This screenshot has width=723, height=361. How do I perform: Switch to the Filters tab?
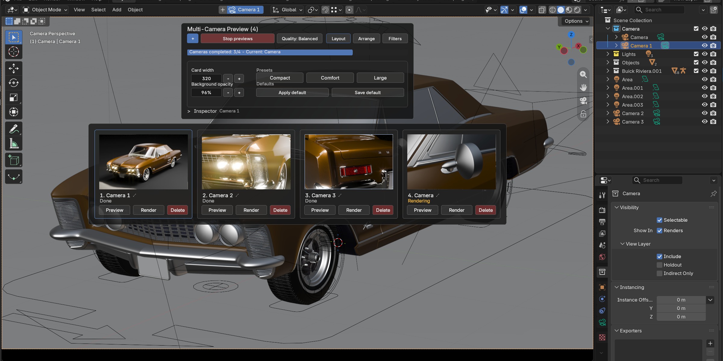pos(395,39)
